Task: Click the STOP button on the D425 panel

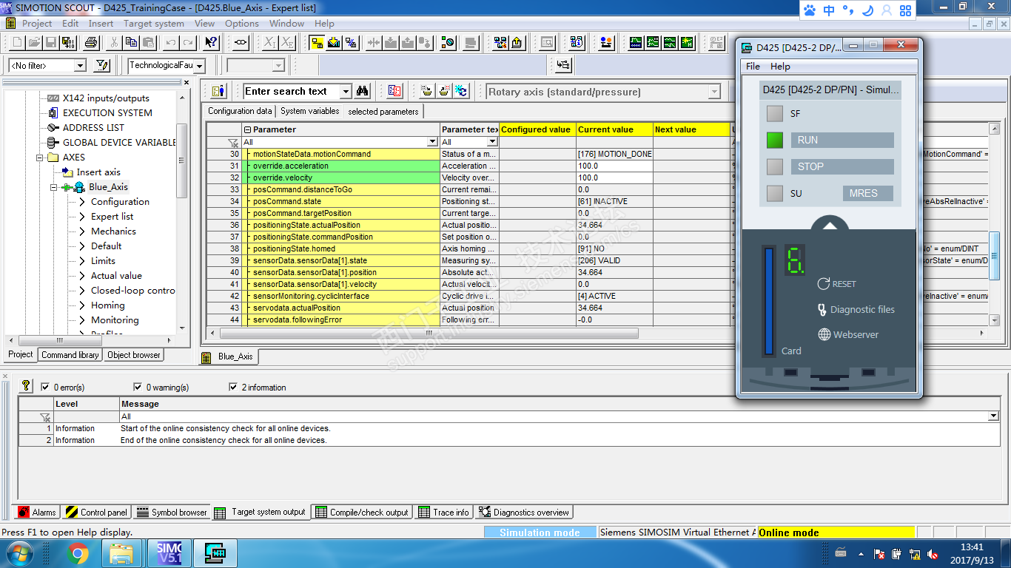Action: pos(842,166)
